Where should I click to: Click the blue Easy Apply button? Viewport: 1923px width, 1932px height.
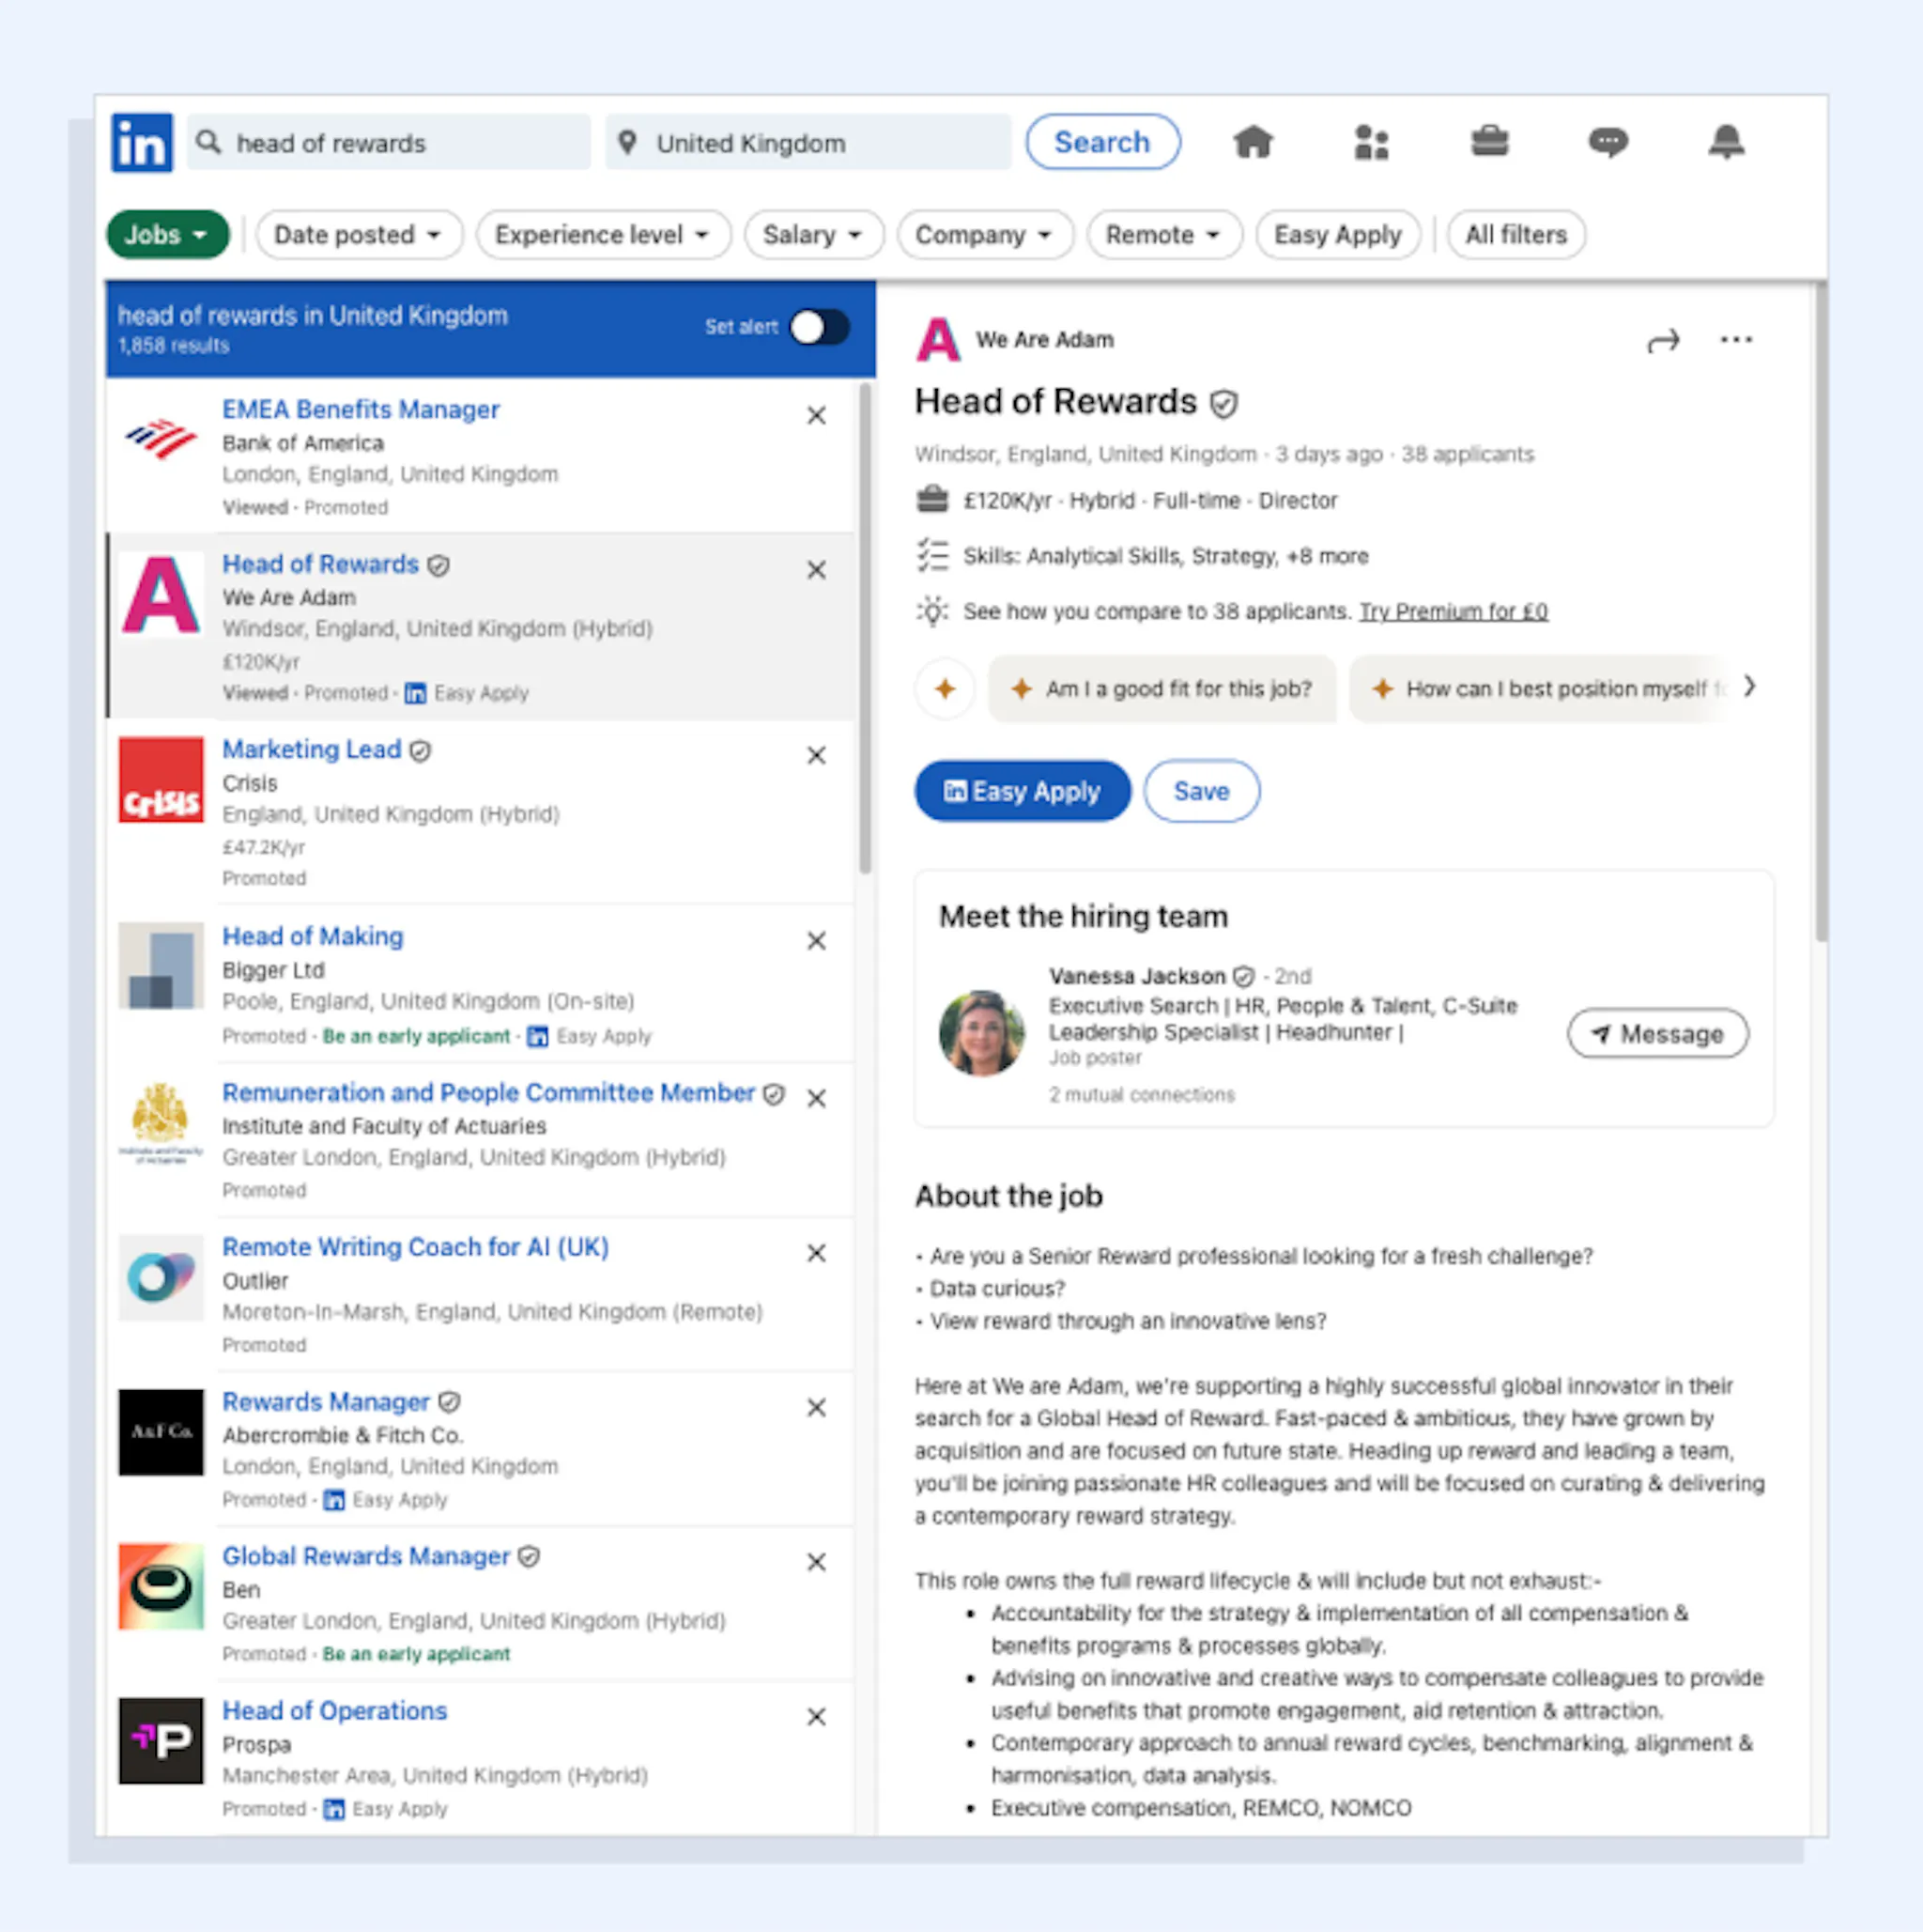click(1022, 791)
